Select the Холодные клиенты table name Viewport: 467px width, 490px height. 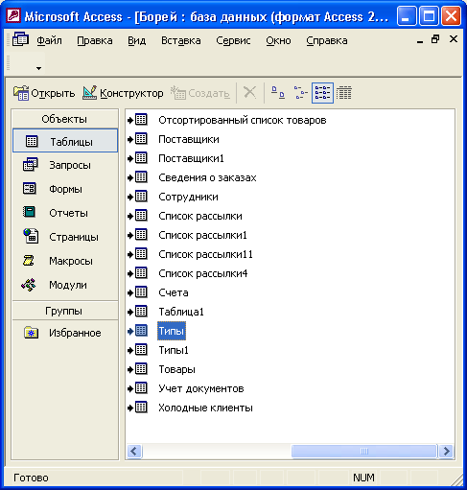click(x=205, y=408)
